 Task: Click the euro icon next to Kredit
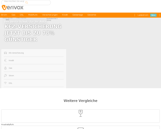[x=5, y=60]
